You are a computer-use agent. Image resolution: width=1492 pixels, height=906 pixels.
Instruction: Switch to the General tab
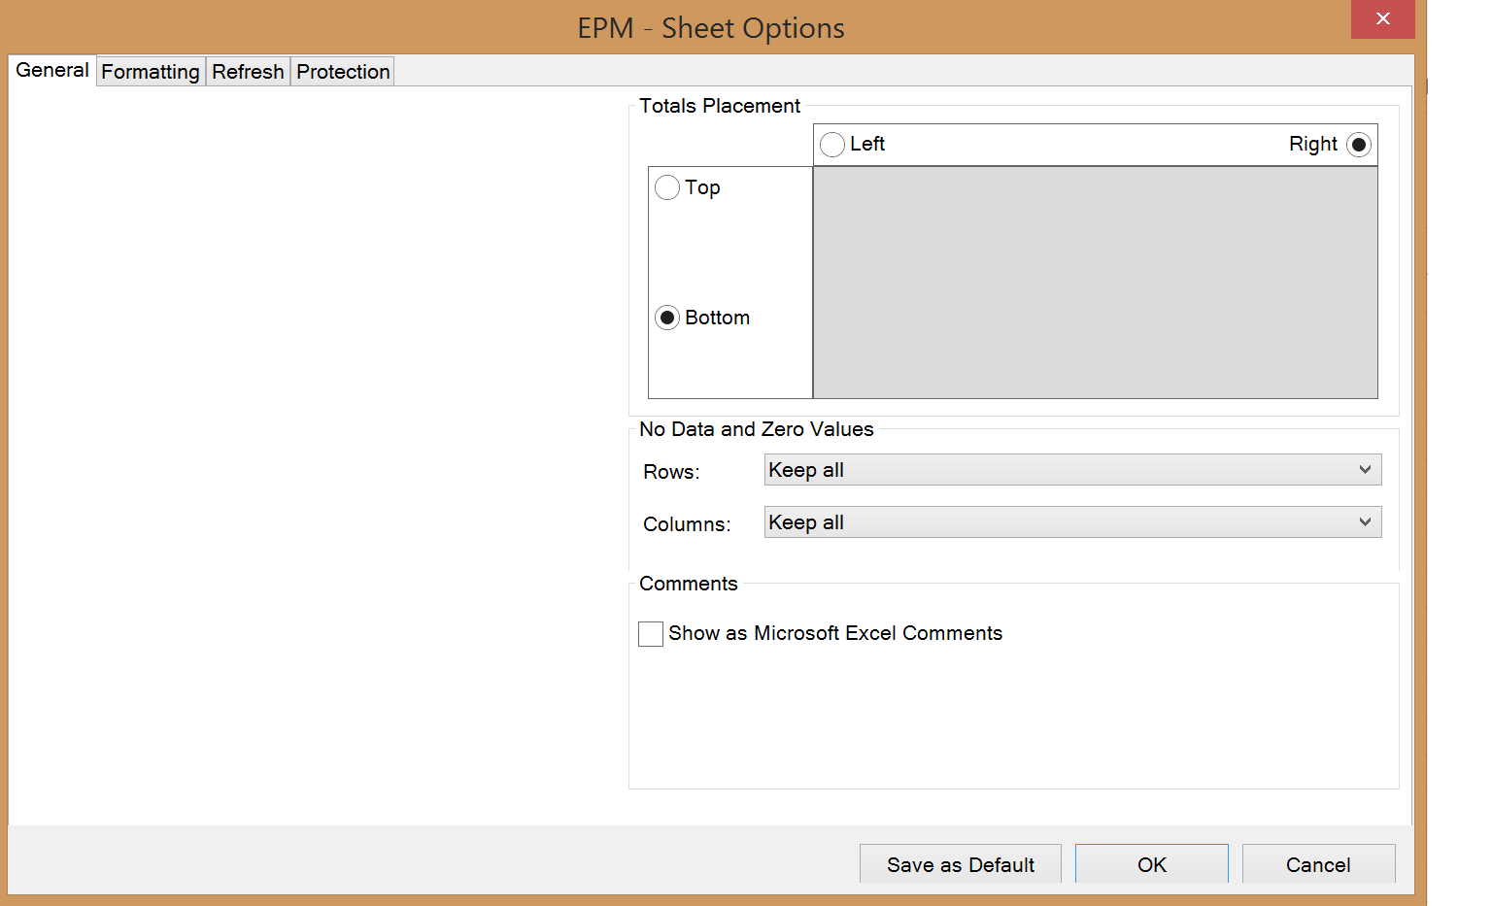[x=52, y=70]
